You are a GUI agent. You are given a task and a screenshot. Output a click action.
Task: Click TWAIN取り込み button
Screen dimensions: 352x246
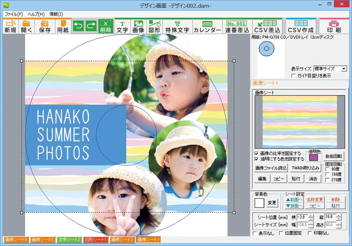305,168
